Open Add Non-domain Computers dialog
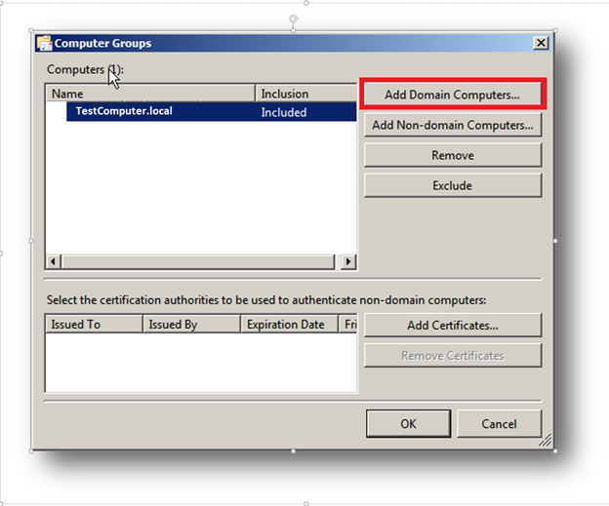 [453, 125]
